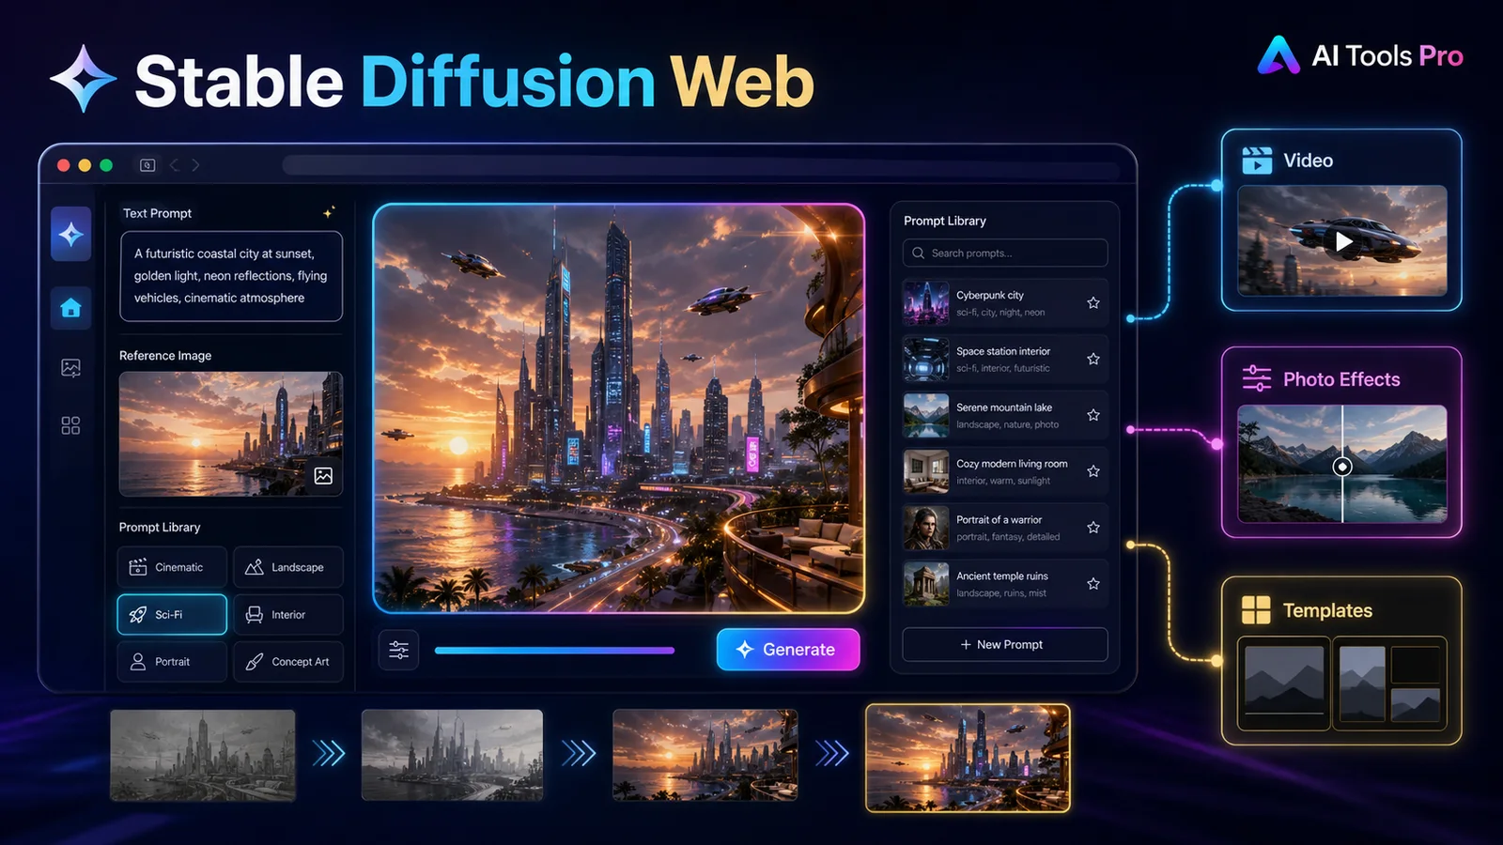1503x845 pixels.
Task: Select the Interior style category
Action: [288, 614]
